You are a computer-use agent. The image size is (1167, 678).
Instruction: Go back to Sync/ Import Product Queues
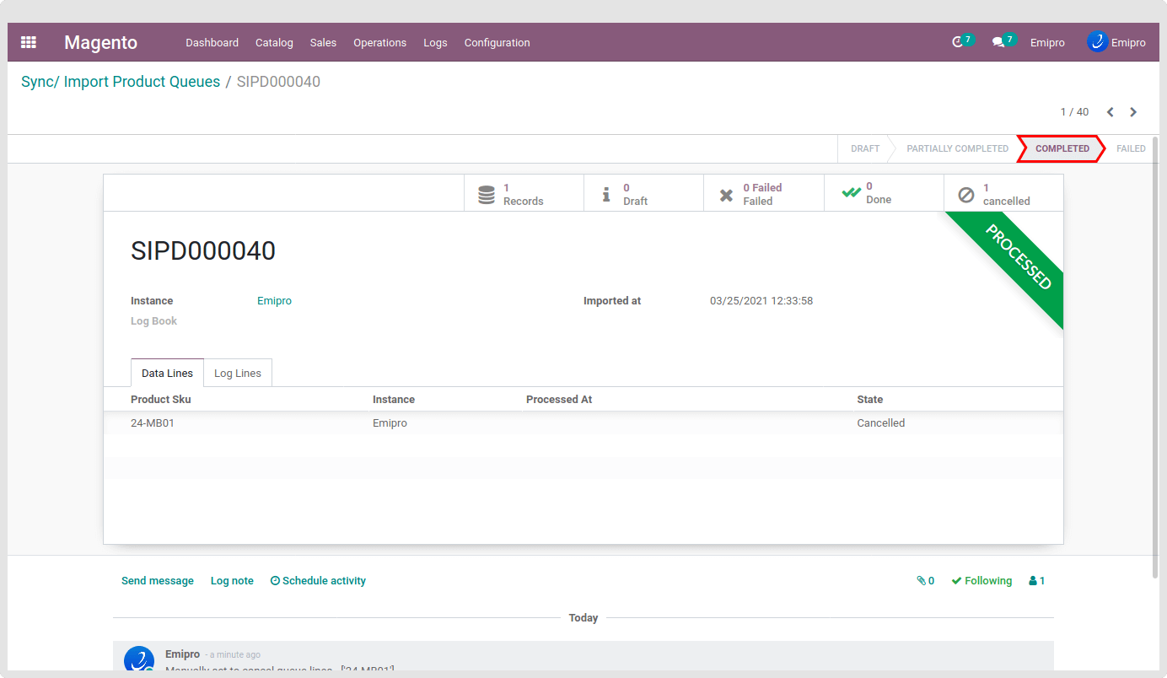click(x=121, y=82)
